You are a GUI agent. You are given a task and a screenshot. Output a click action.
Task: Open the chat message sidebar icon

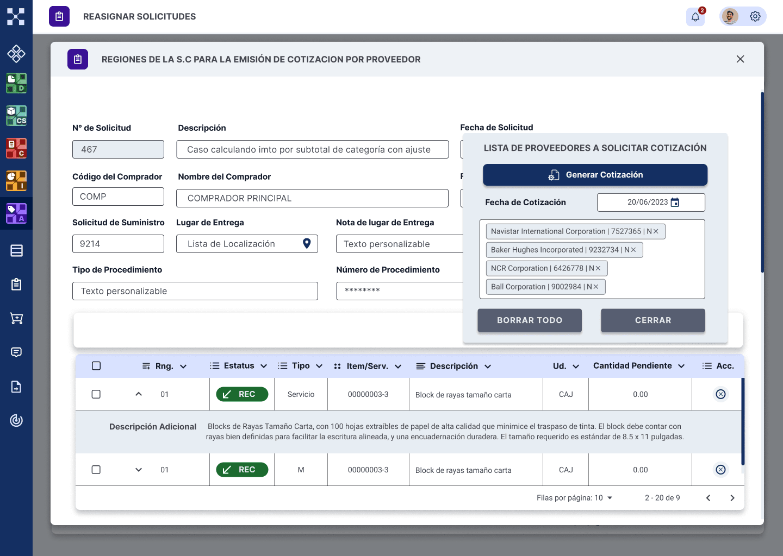click(x=16, y=352)
